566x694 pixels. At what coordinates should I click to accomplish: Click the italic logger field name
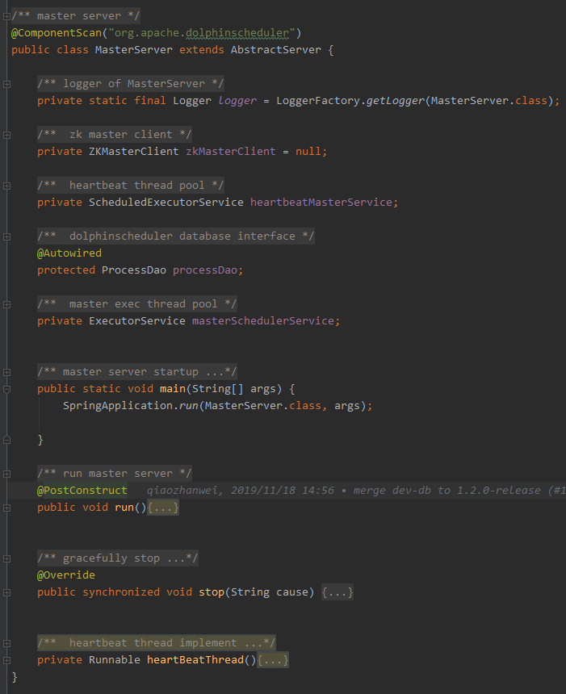coord(237,101)
